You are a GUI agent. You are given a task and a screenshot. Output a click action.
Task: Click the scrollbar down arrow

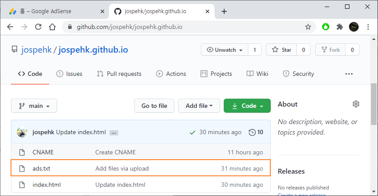pos(374,192)
